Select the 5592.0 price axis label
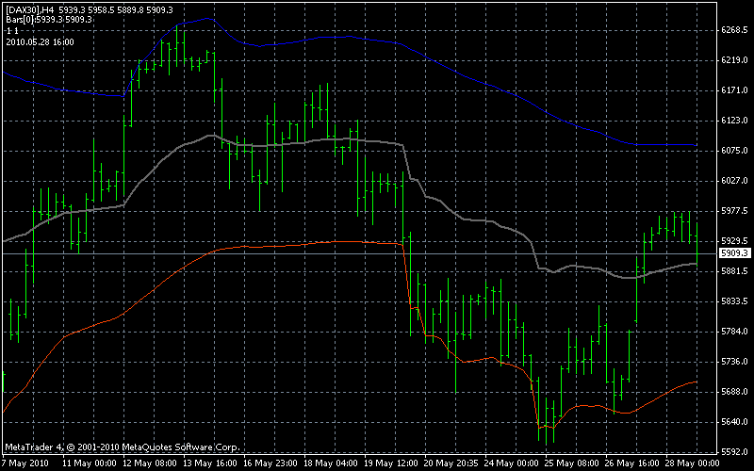Viewport: 754px width, 471px height. [x=735, y=452]
